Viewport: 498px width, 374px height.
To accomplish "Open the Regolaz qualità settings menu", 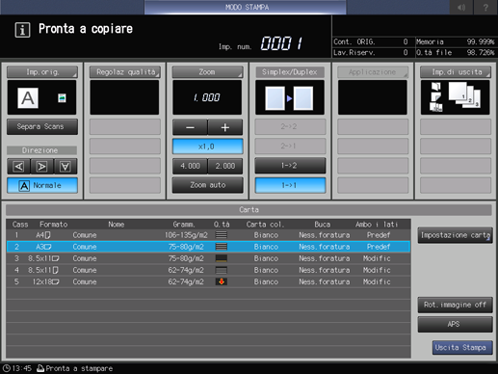I will pos(125,72).
